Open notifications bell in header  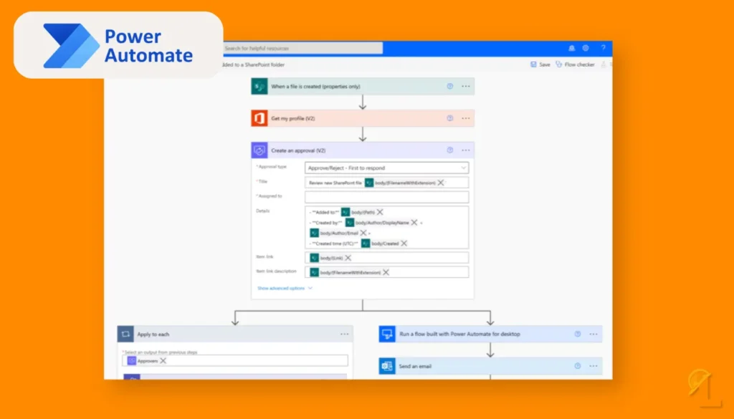pyautogui.click(x=571, y=48)
